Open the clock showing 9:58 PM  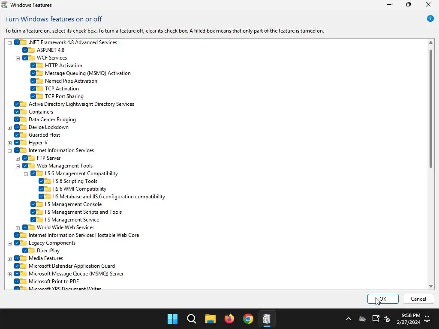[409, 319]
